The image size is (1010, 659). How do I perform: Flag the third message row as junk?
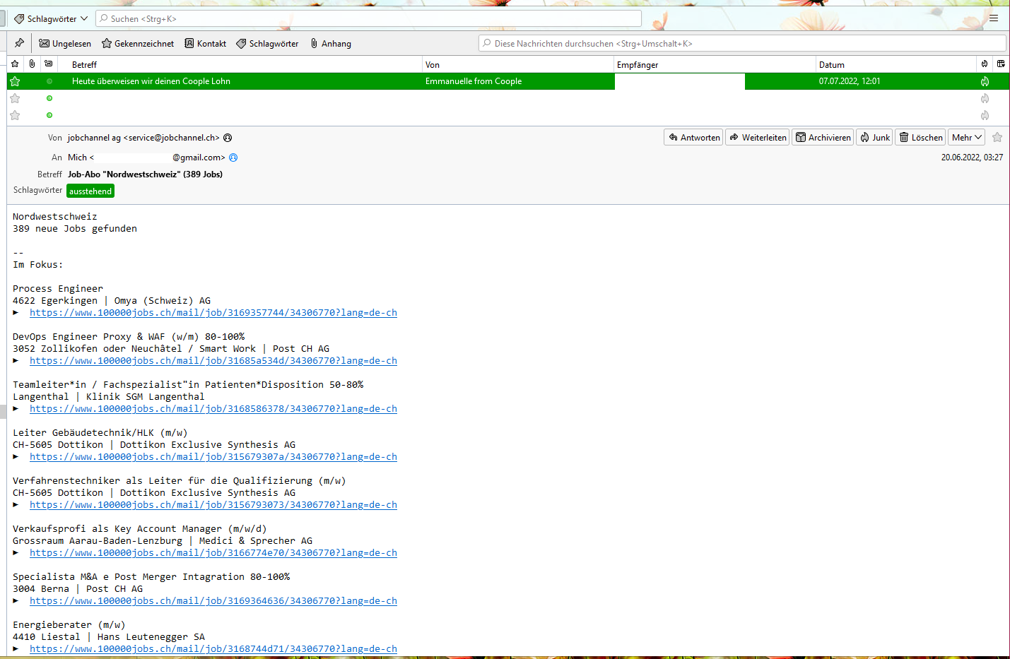pyautogui.click(x=985, y=115)
